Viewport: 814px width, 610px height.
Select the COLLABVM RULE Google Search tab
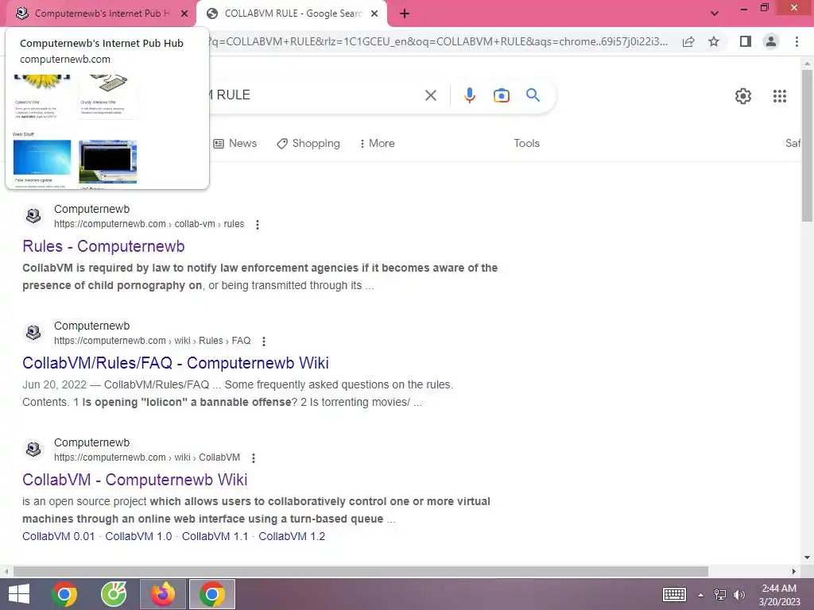pyautogui.click(x=292, y=14)
